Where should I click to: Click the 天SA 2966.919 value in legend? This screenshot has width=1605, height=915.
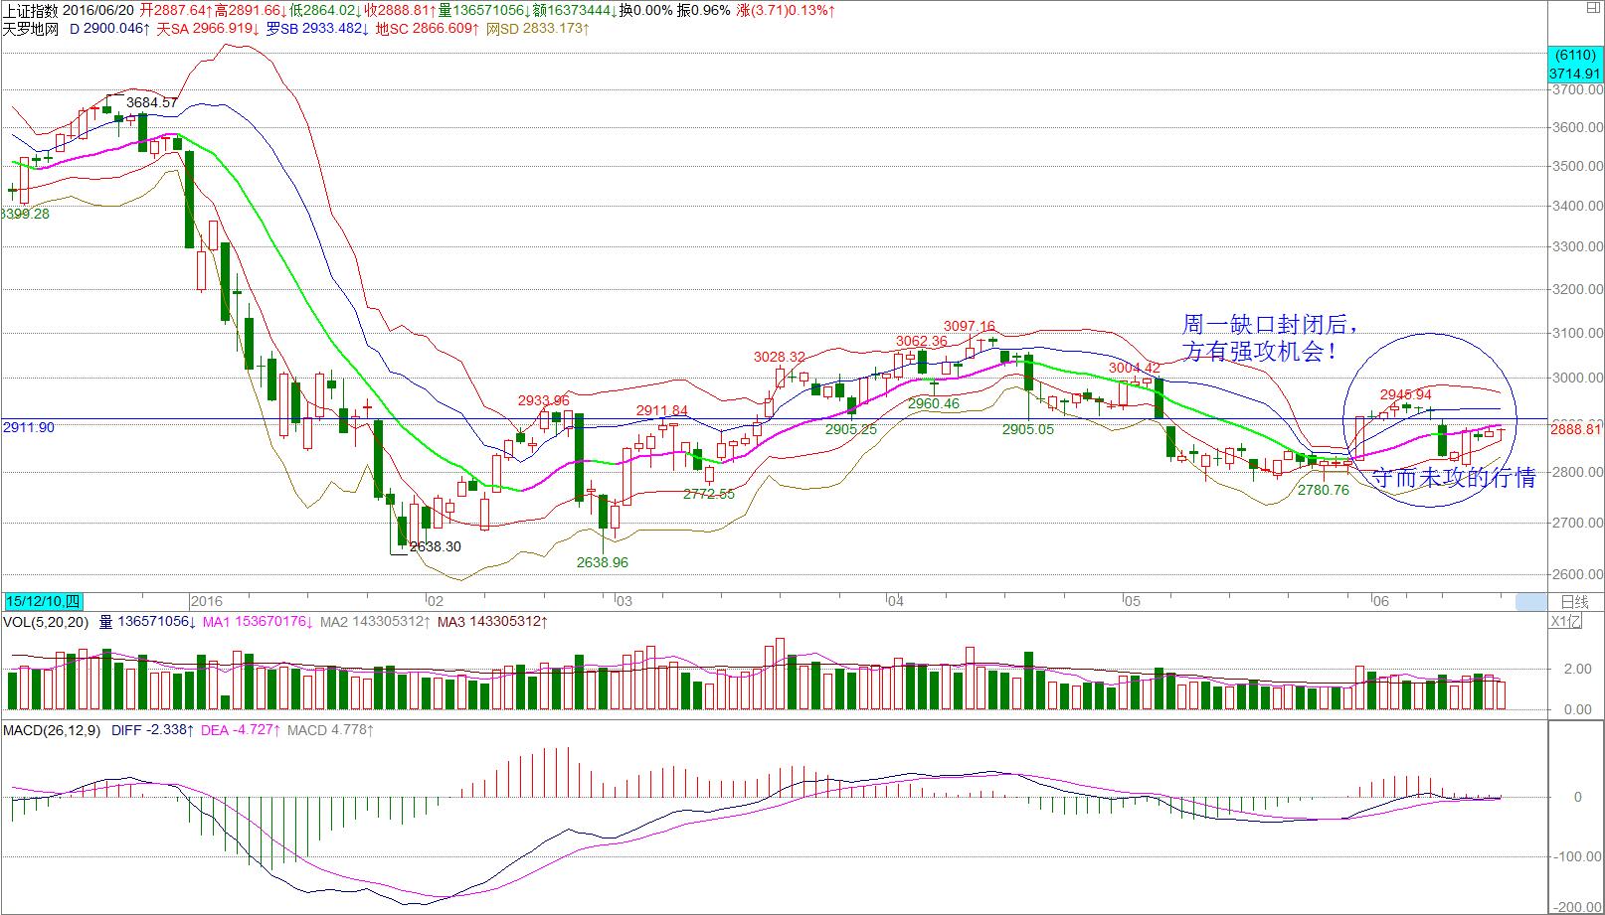208,29
